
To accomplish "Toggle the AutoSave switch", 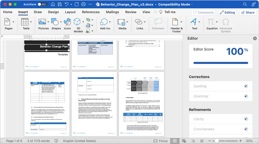I will coord(42,4).
